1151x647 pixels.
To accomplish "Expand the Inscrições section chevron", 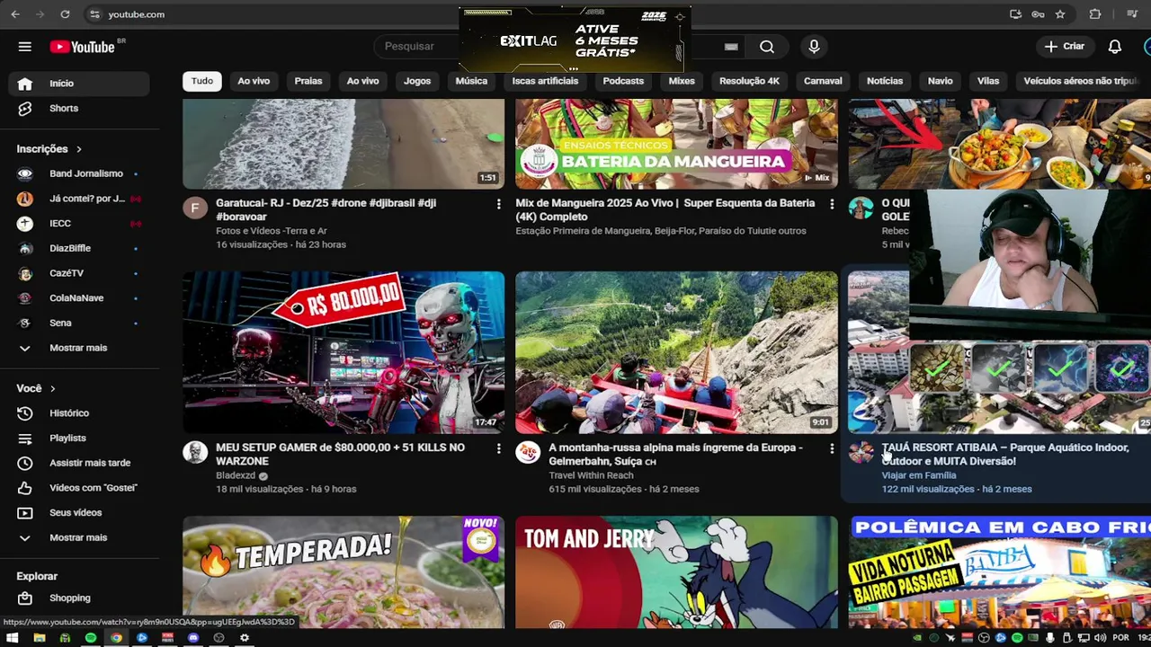I will tap(78, 149).
